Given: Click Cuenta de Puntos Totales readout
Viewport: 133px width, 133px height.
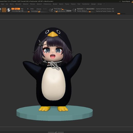Looking at the screenshot, I should pyautogui.click(x=105, y=11).
